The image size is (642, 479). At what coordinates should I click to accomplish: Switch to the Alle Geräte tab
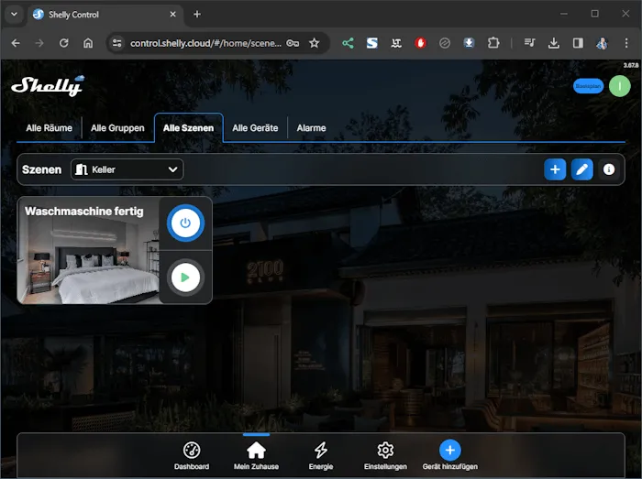(x=255, y=128)
